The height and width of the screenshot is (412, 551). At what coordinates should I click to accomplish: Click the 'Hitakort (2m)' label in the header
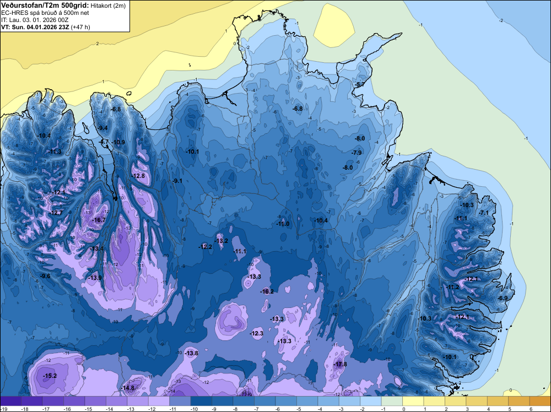coord(108,6)
